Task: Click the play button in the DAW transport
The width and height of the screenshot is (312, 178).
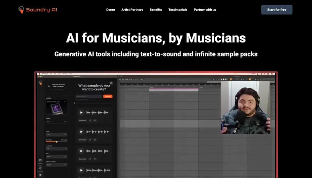Action: [221, 79]
